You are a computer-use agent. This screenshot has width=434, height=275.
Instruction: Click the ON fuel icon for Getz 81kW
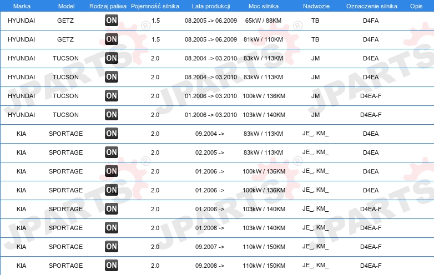pos(112,39)
